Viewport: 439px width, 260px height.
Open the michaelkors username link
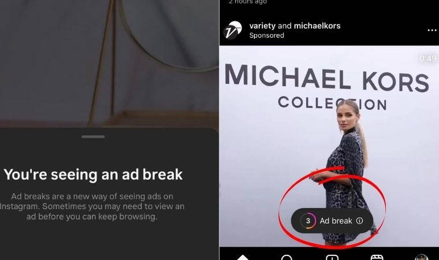coord(317,26)
